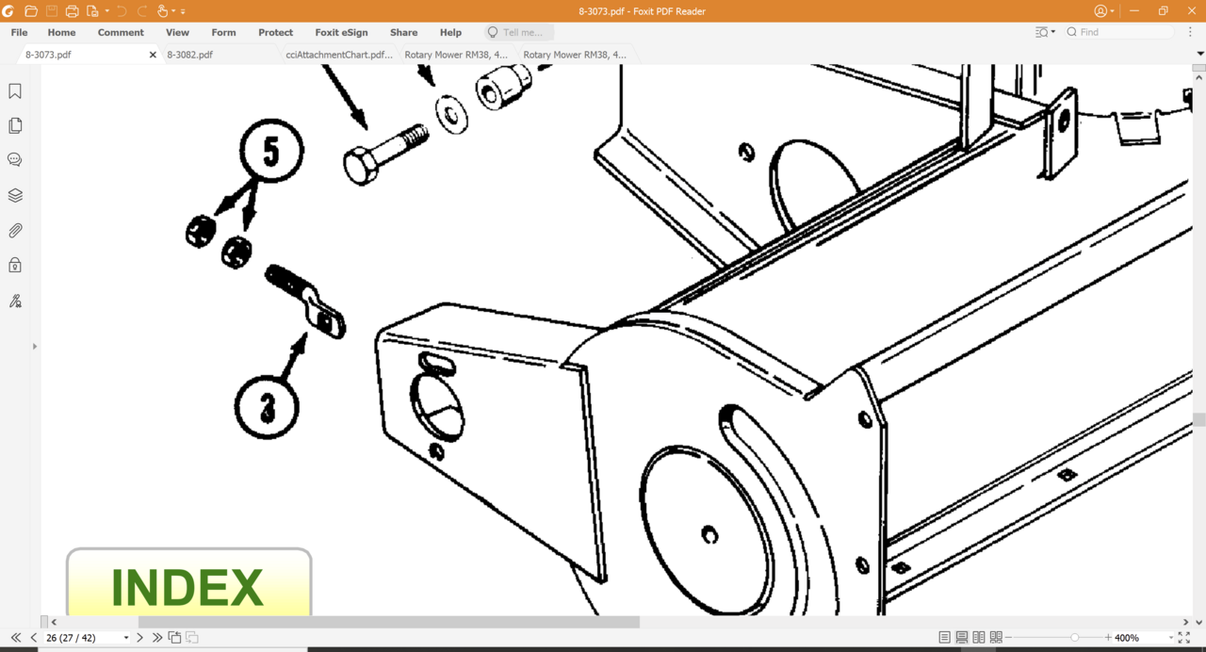Show the Pages thumbnail panel
The image size is (1206, 652).
pos(15,126)
